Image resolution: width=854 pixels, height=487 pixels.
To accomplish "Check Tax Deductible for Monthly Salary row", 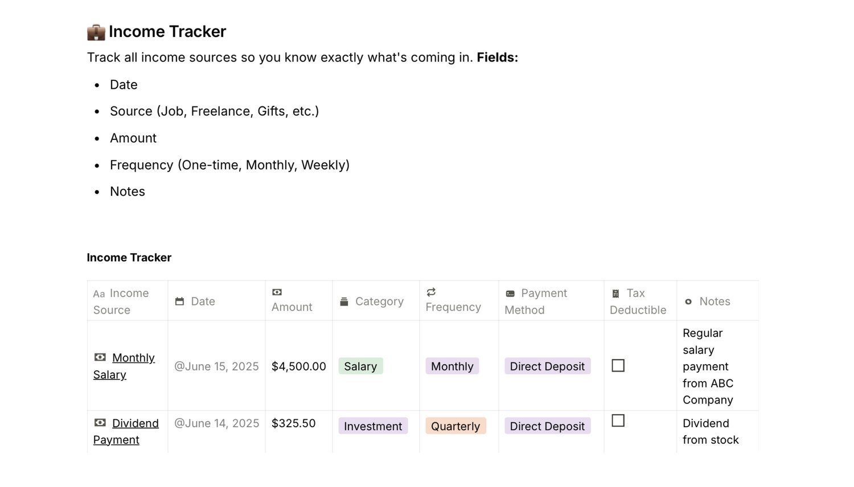I will pyautogui.click(x=618, y=366).
